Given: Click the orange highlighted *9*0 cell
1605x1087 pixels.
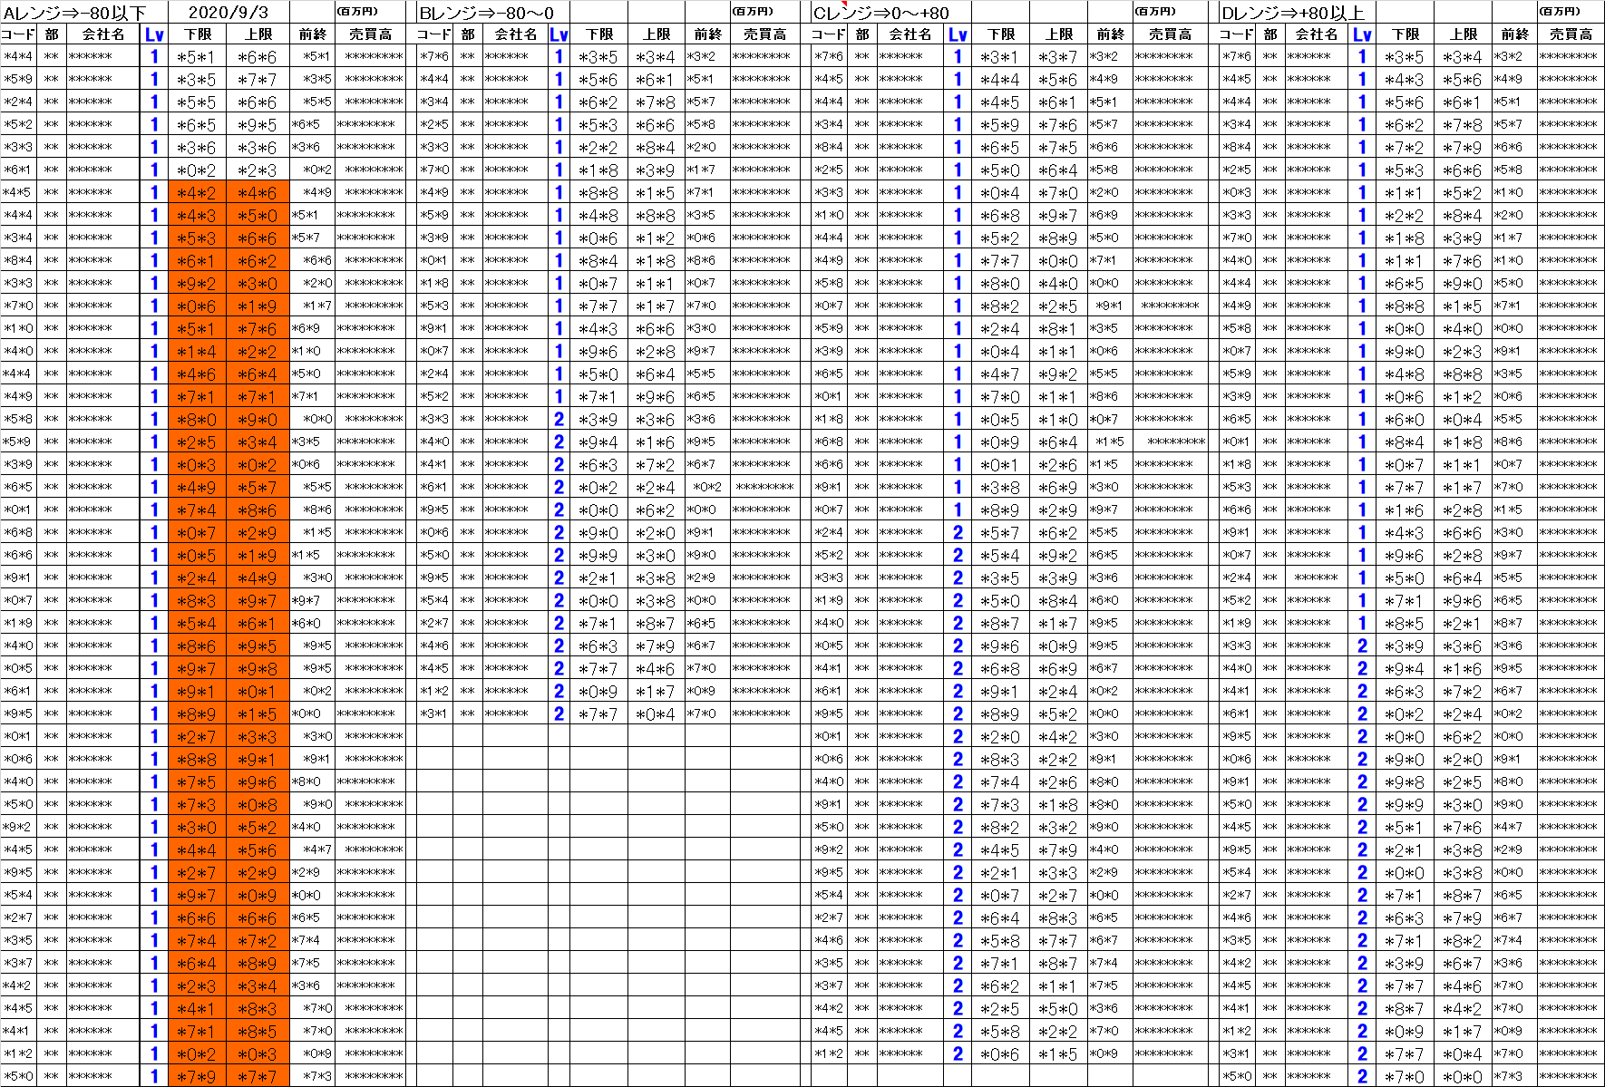Looking at the screenshot, I should point(258,419).
